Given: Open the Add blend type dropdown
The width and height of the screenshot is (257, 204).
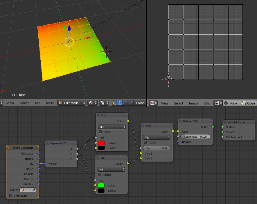Looking at the screenshot, I should (157, 137).
